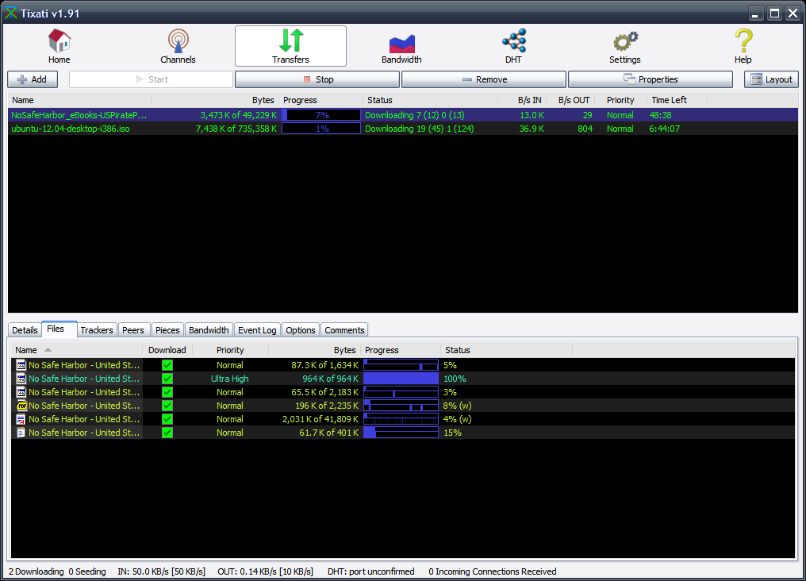Switch to the Pieces tab
Image resolution: width=806 pixels, height=581 pixels.
click(167, 330)
